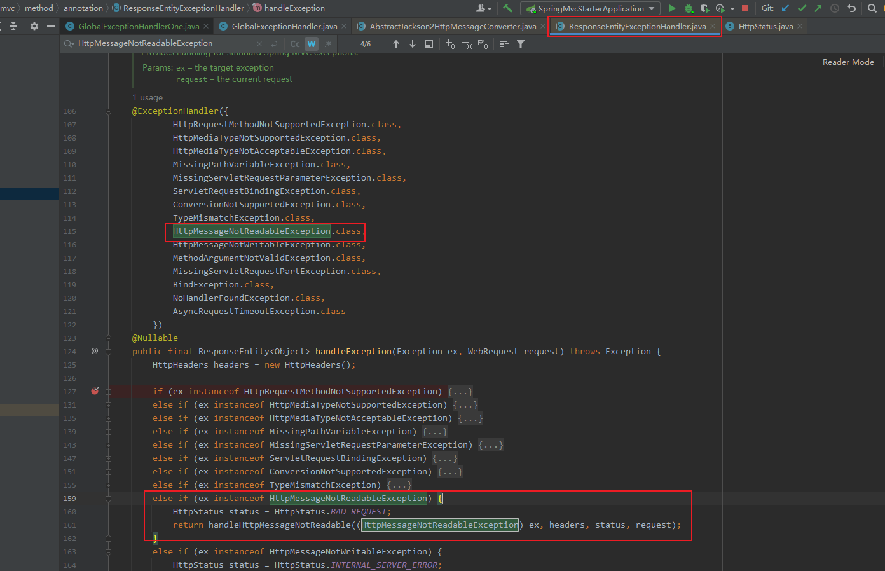This screenshot has width=885, height=571.
Task: Stop the running application with the red square
Action: tap(745, 8)
